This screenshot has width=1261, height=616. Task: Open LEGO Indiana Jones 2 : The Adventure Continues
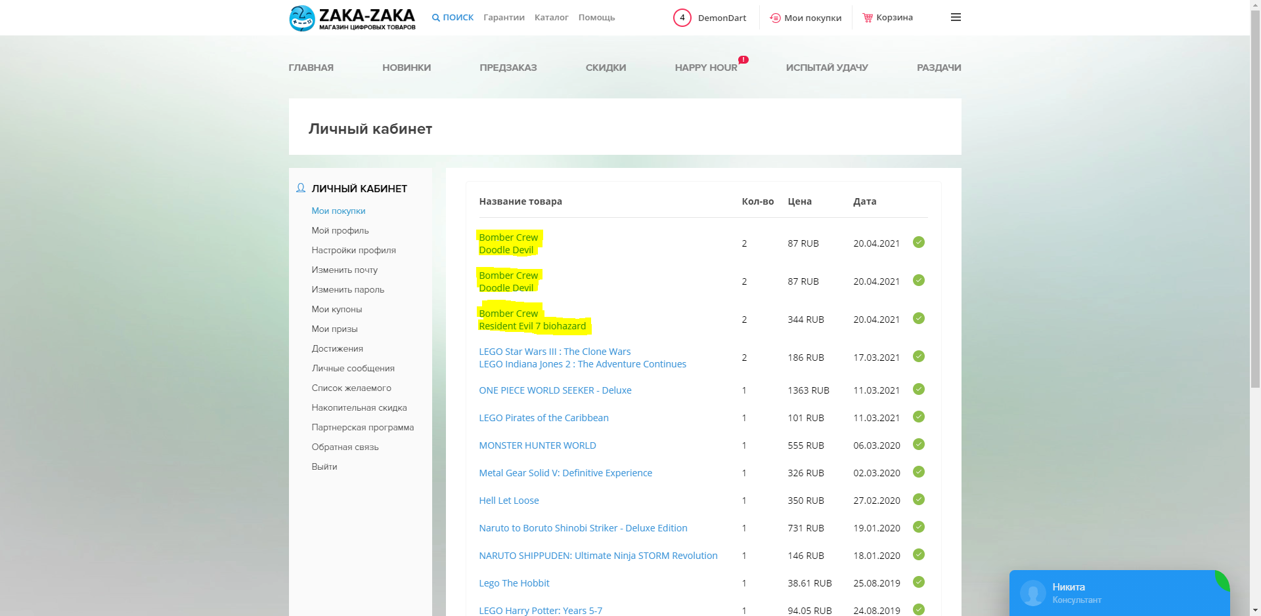(583, 364)
